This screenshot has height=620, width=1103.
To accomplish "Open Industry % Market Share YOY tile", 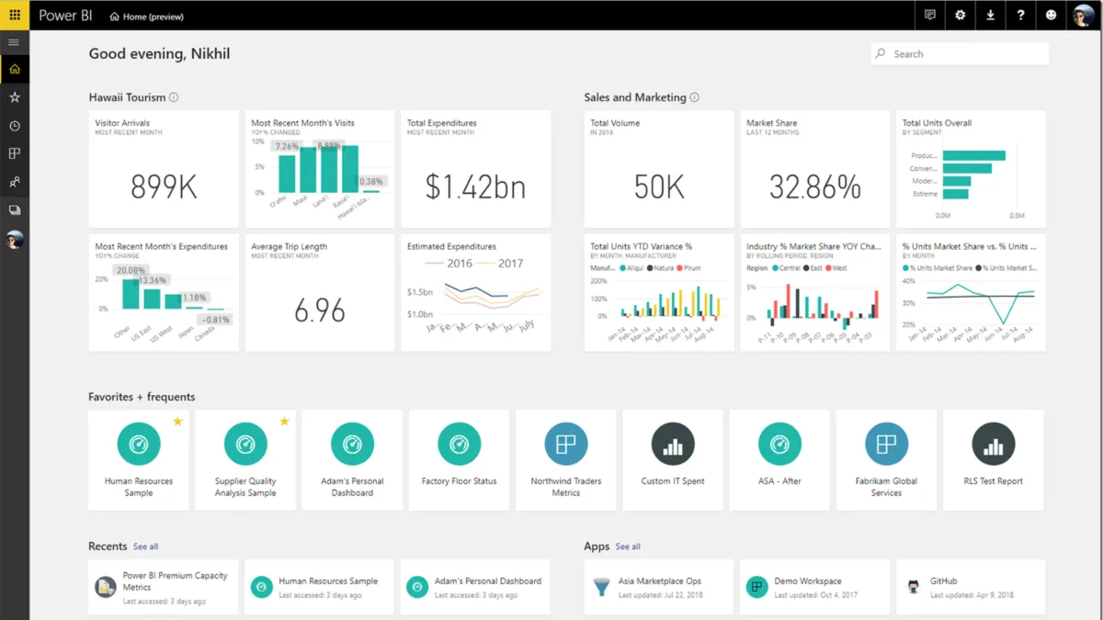I will coord(815,292).
